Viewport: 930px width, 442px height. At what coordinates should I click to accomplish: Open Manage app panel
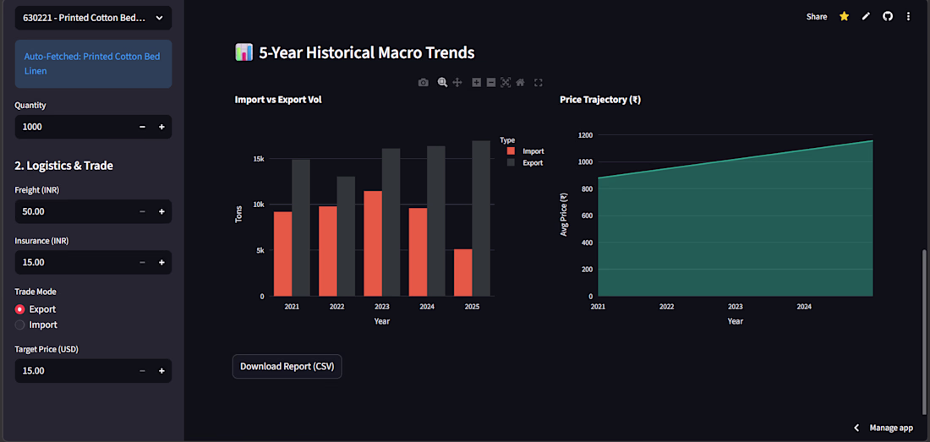pos(891,428)
